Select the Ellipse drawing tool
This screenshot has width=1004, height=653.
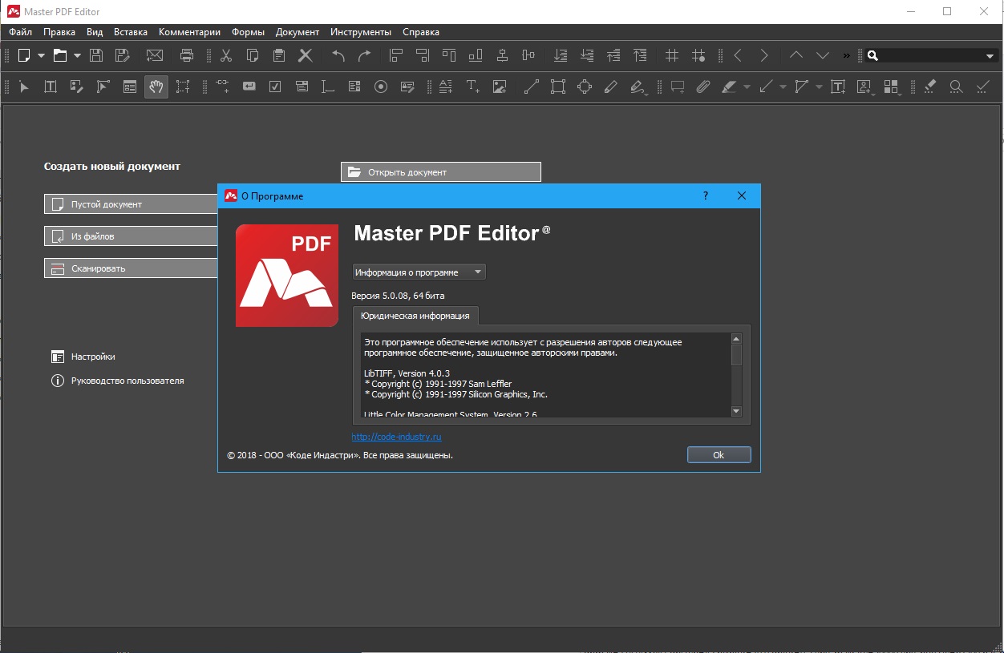[x=585, y=87]
